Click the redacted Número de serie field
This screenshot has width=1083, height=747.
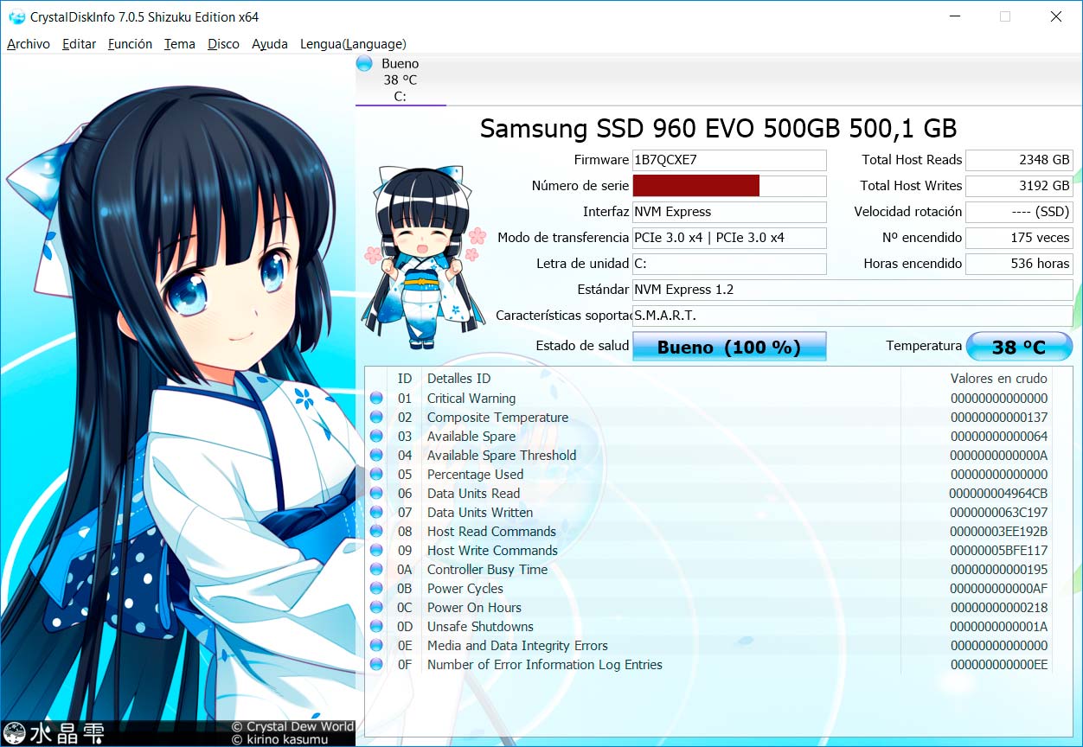pyautogui.click(x=729, y=186)
